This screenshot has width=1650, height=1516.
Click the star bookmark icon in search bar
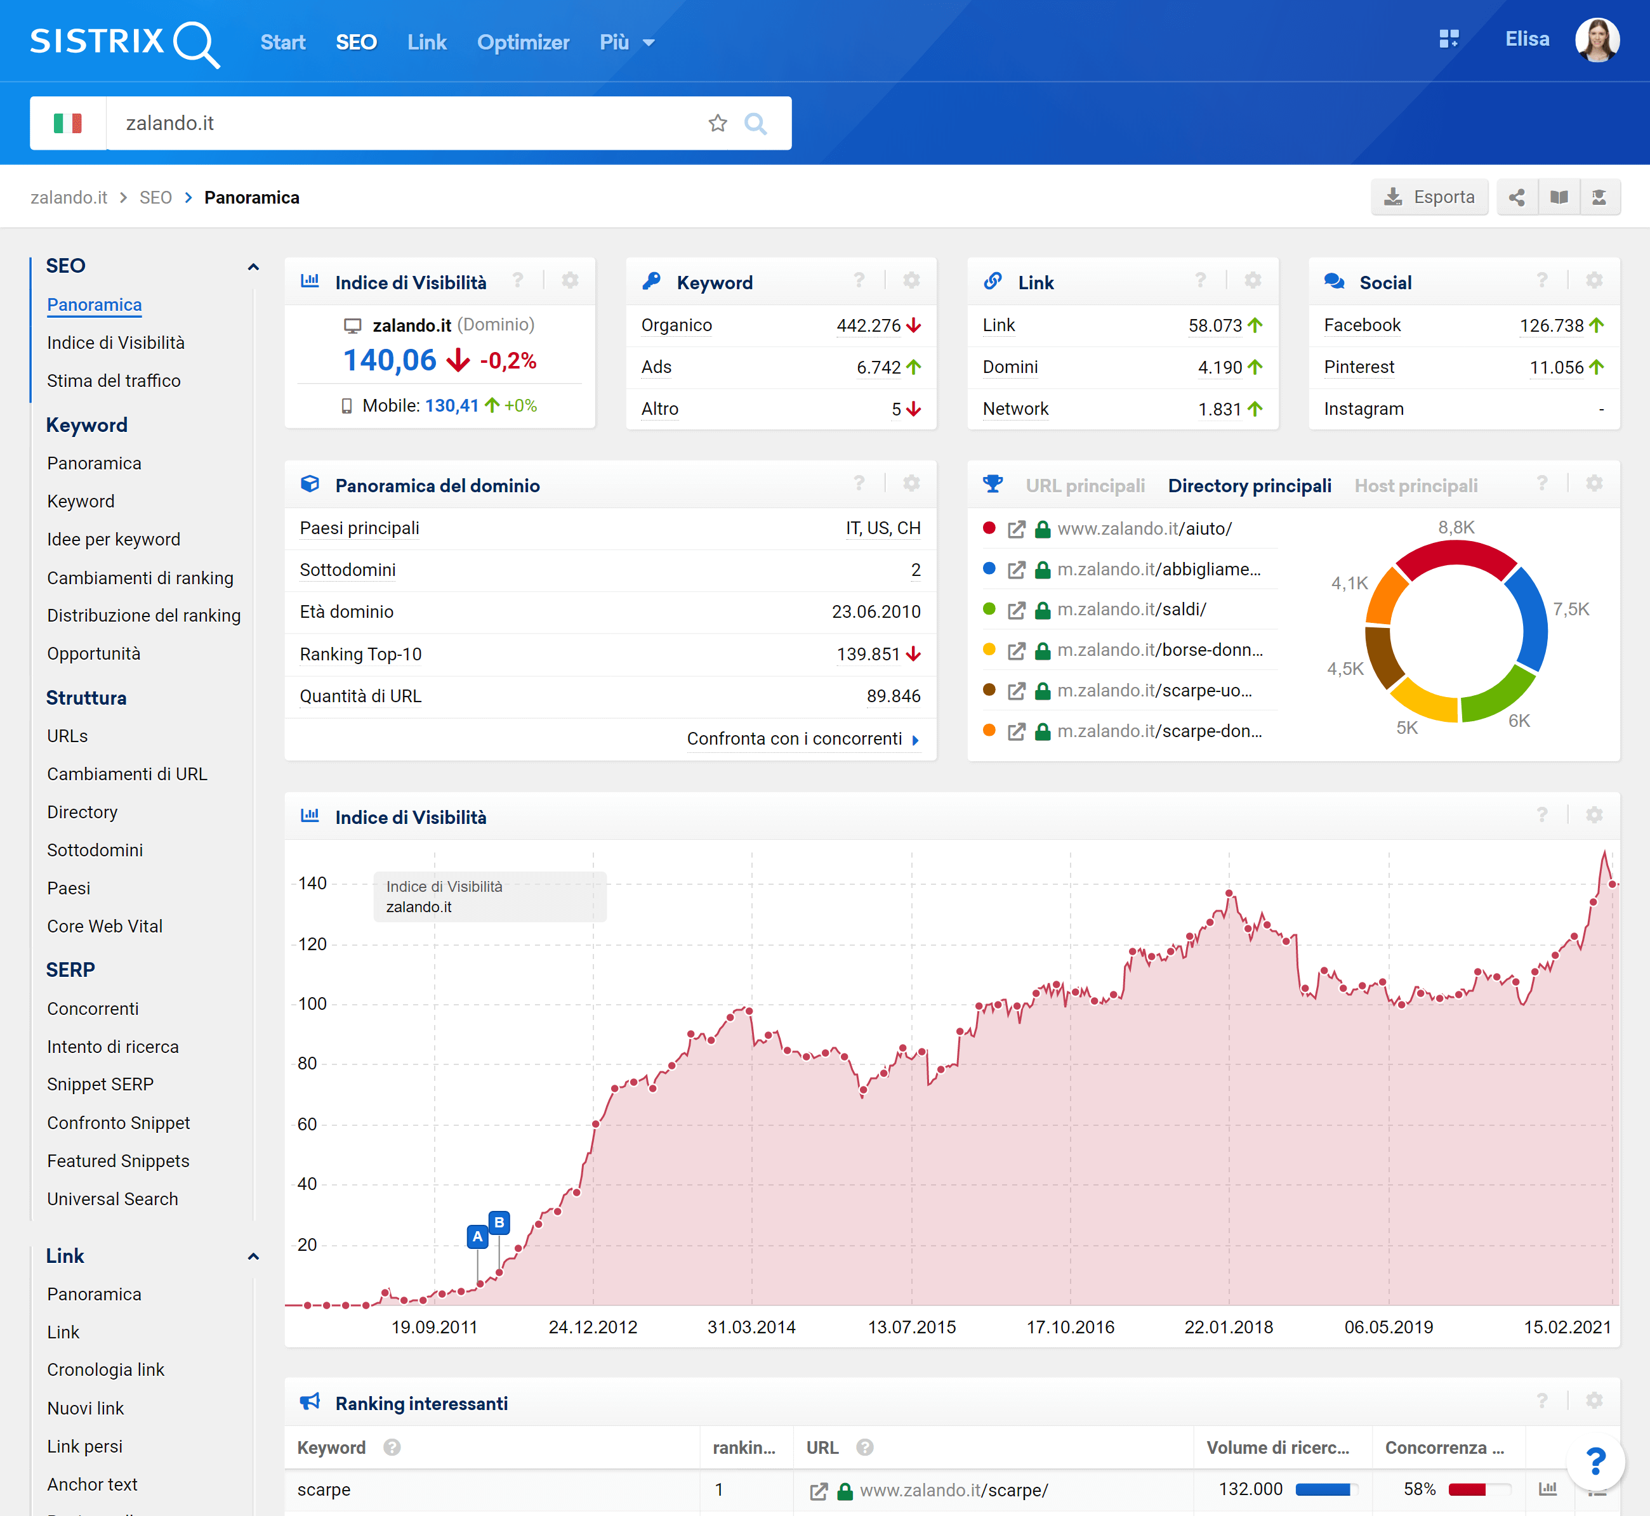tap(718, 123)
